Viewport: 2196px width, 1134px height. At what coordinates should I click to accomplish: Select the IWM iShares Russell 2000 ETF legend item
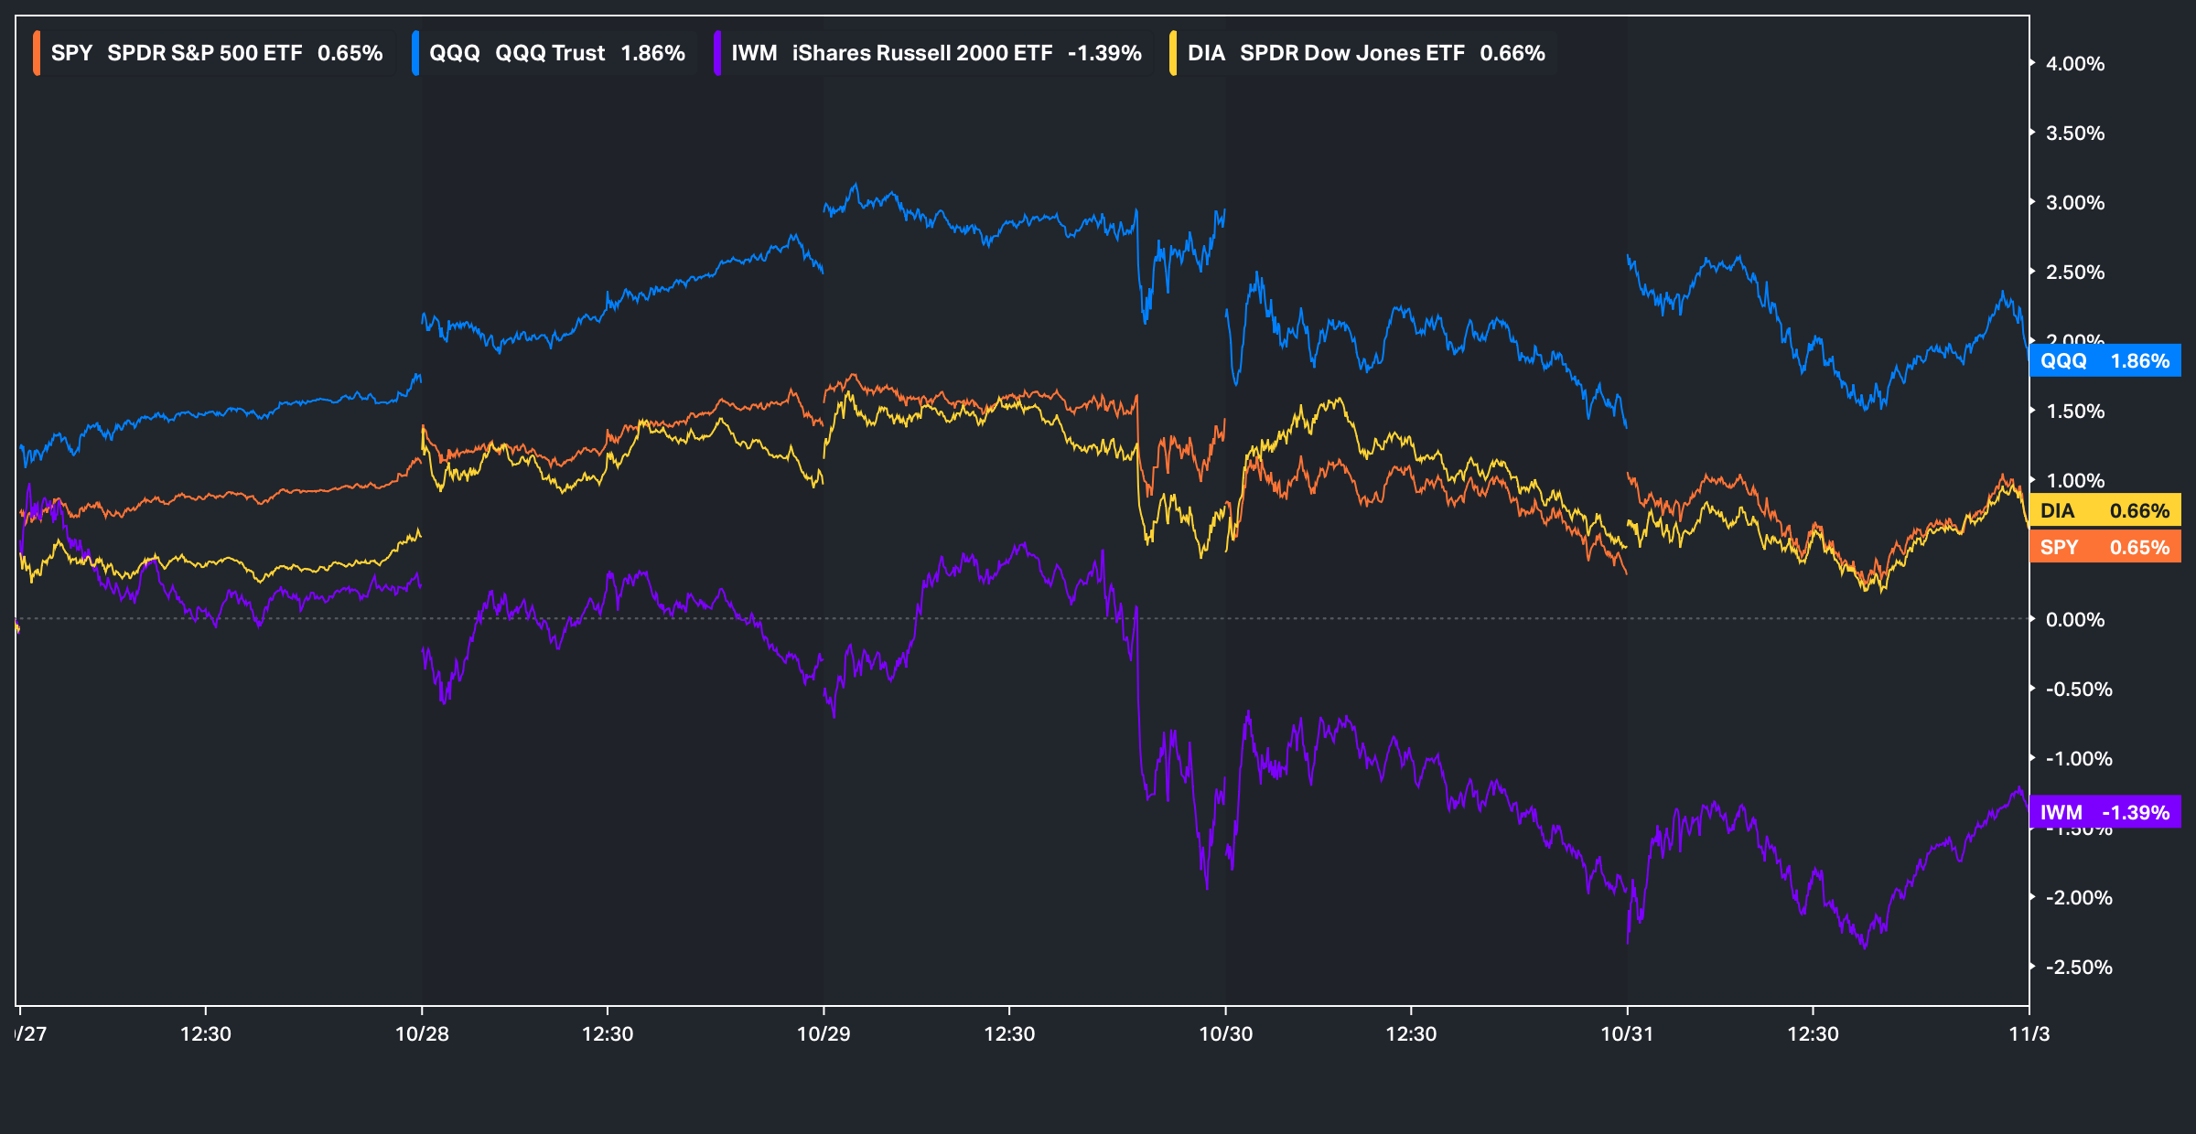(935, 53)
